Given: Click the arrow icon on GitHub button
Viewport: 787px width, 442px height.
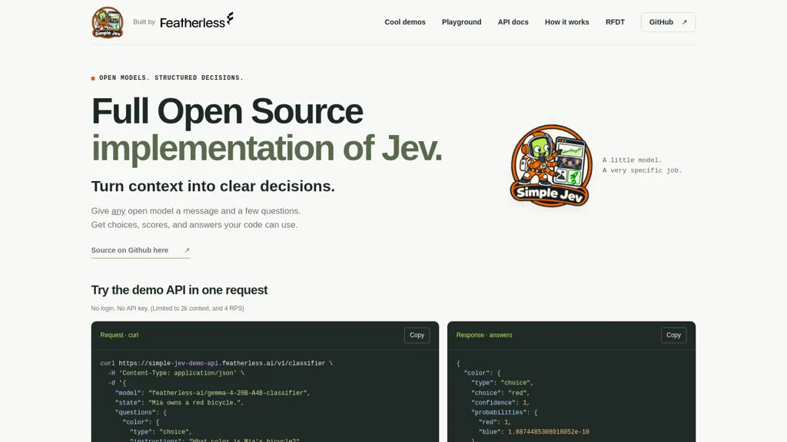Looking at the screenshot, I should click(684, 22).
